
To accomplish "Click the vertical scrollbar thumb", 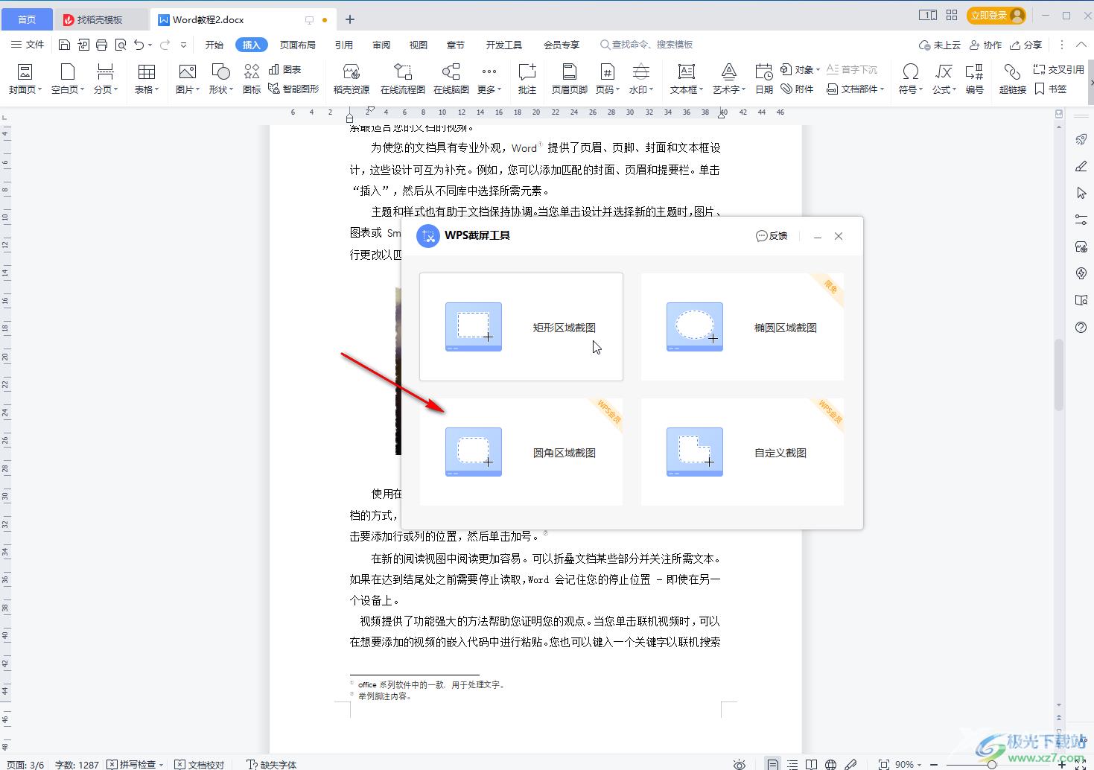I will (x=1059, y=375).
